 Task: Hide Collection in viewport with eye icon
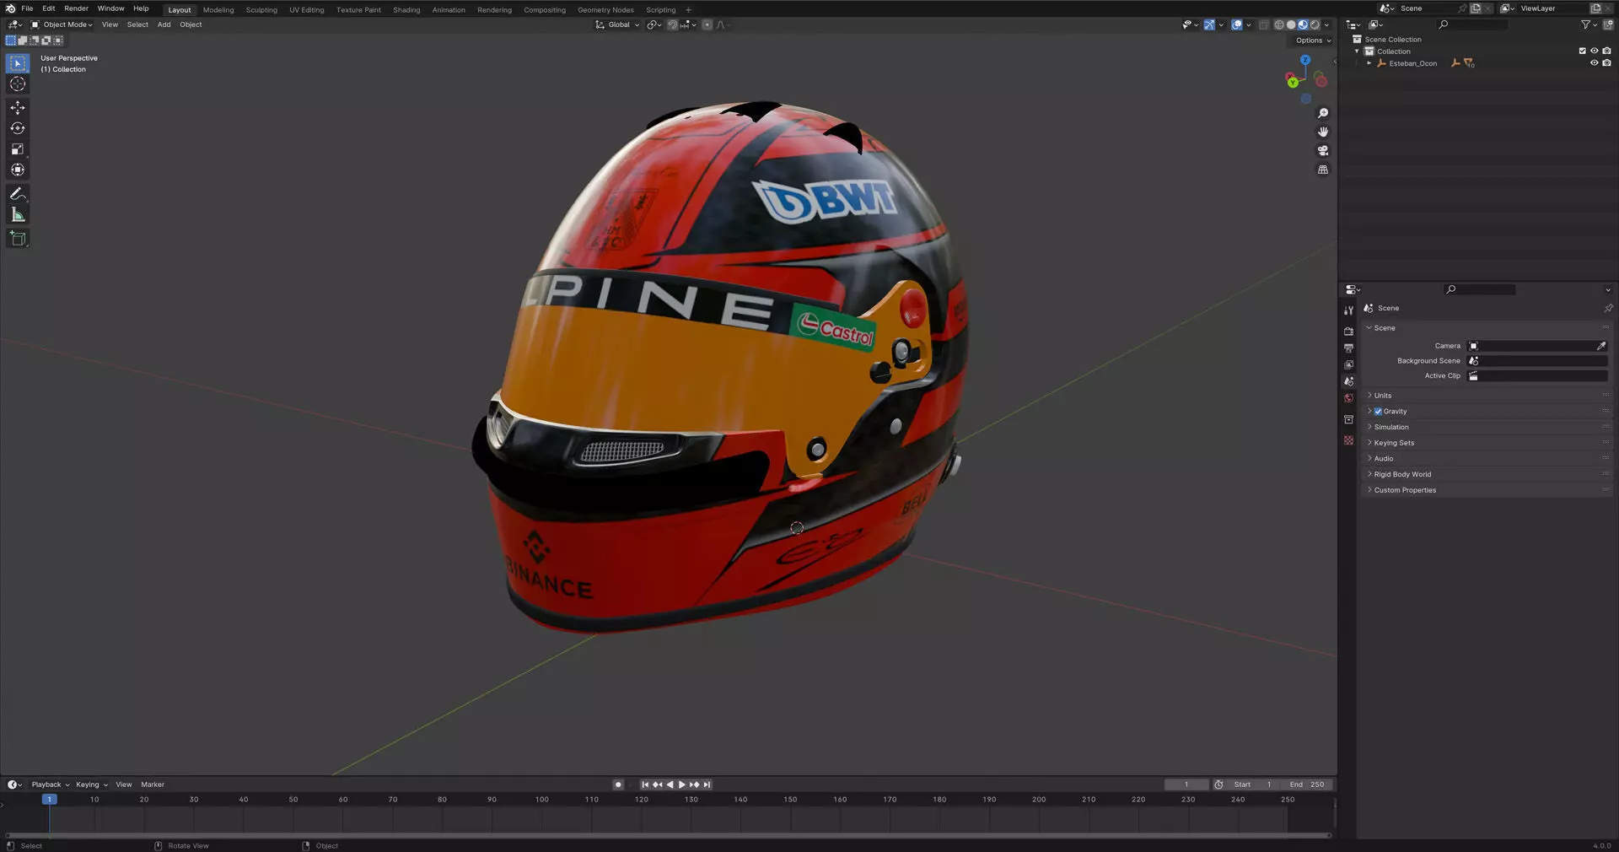(1594, 51)
